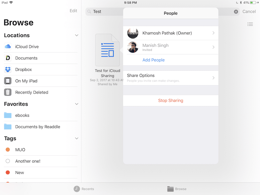
Task: Switch to list view using the list icon
Action: point(250,24)
